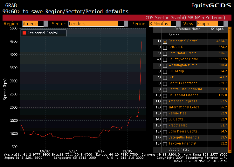Check the Sears Acceptance checkbox

[165, 84]
